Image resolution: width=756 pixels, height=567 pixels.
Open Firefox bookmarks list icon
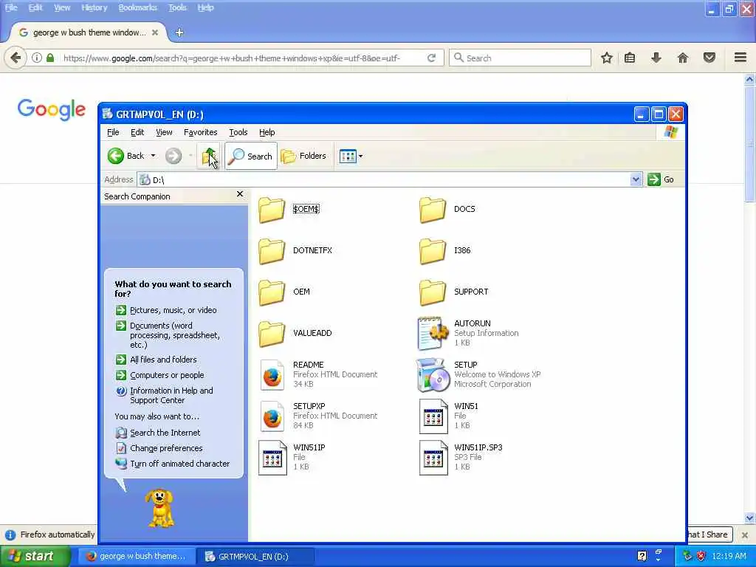[x=630, y=58]
